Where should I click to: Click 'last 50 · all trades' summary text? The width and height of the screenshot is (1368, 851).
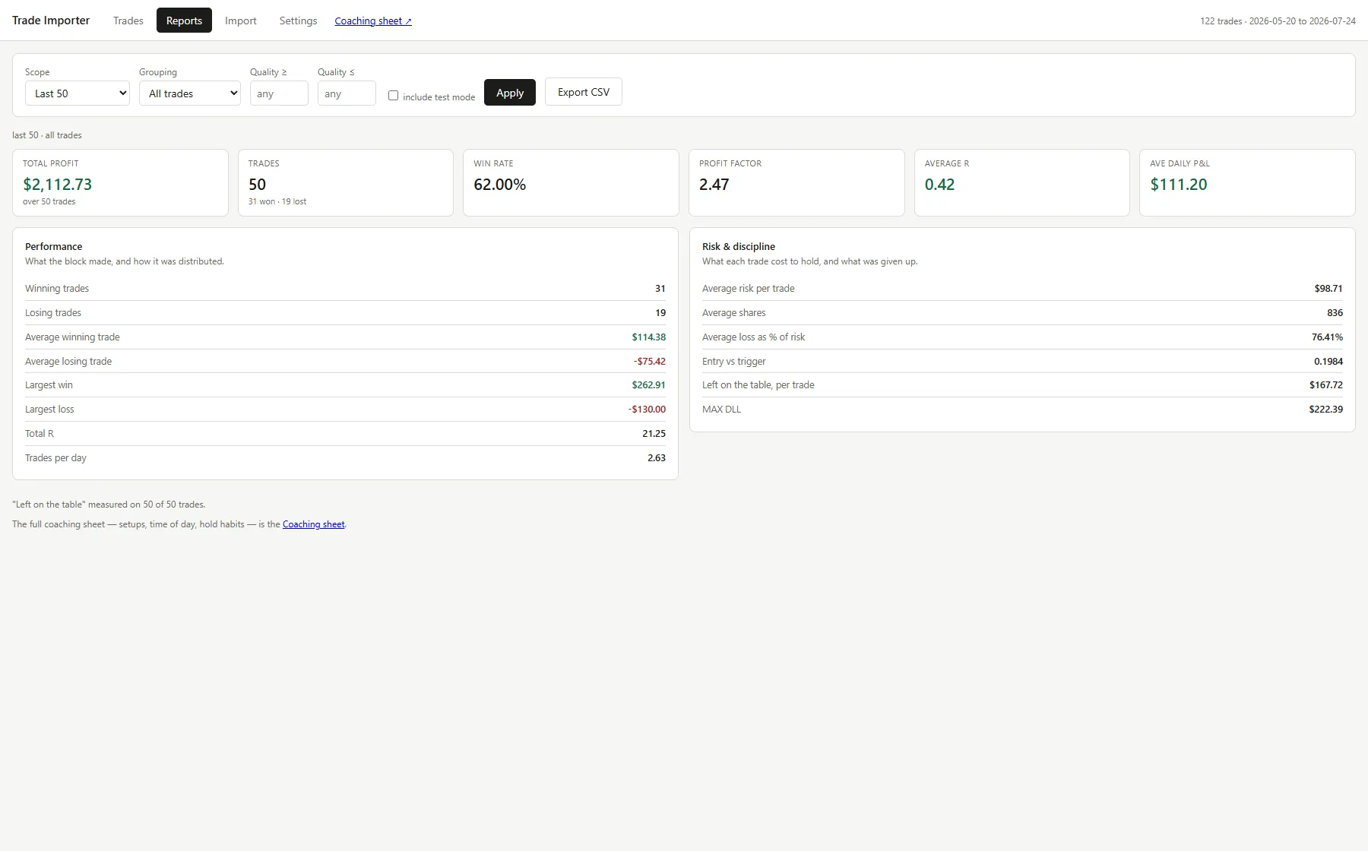coord(47,135)
